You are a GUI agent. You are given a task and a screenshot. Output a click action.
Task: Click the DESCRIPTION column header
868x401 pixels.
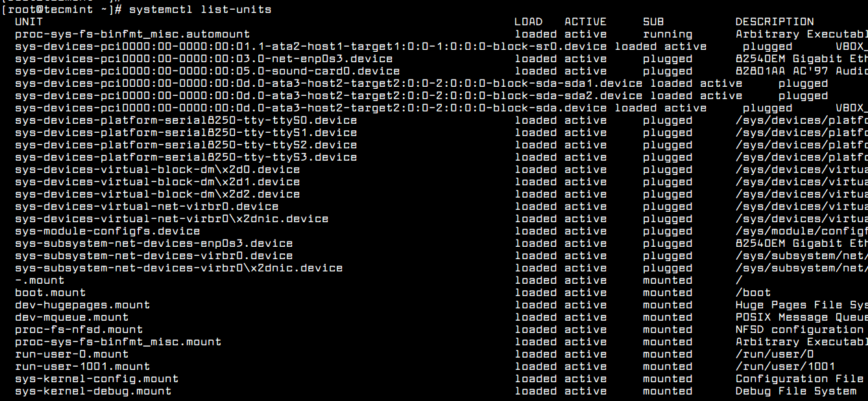(775, 22)
